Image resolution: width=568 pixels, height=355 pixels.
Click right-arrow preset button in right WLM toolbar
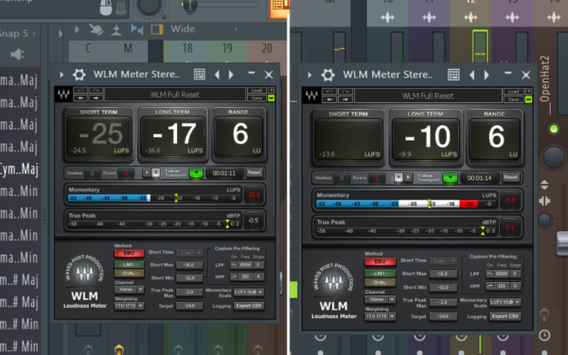click(x=345, y=99)
